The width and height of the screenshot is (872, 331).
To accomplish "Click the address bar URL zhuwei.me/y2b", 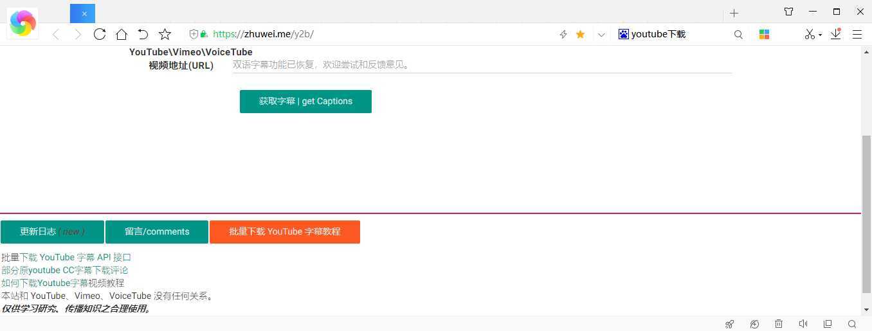I will (x=263, y=34).
